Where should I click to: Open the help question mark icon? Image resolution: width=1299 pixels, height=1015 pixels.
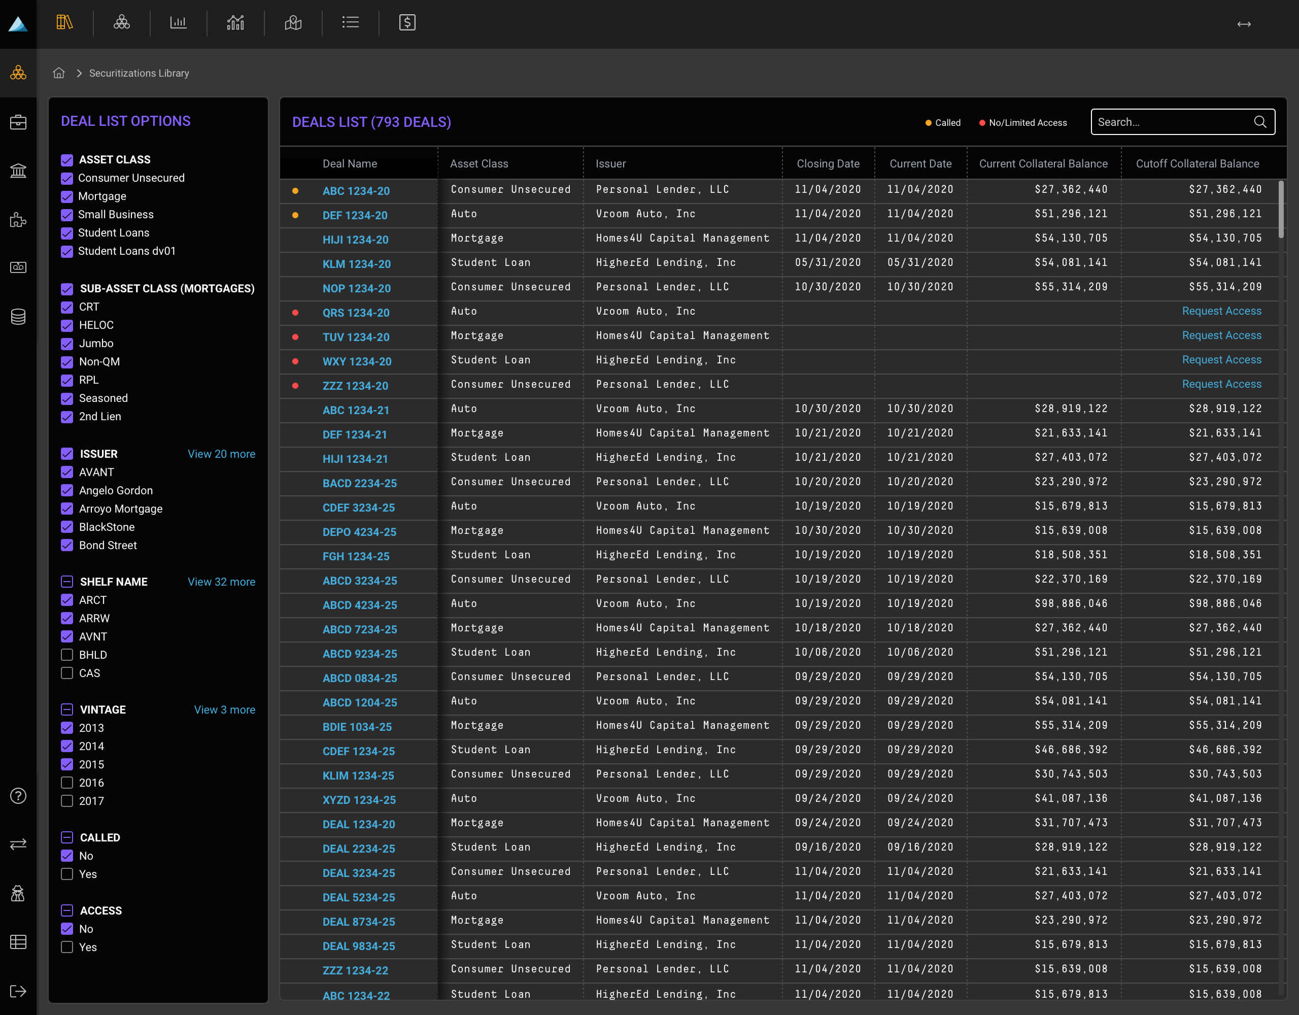[x=18, y=796]
